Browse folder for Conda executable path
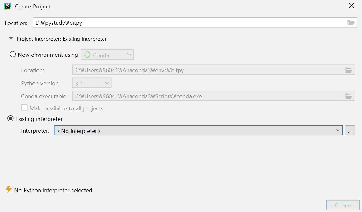362x212 pixels. coord(348,96)
